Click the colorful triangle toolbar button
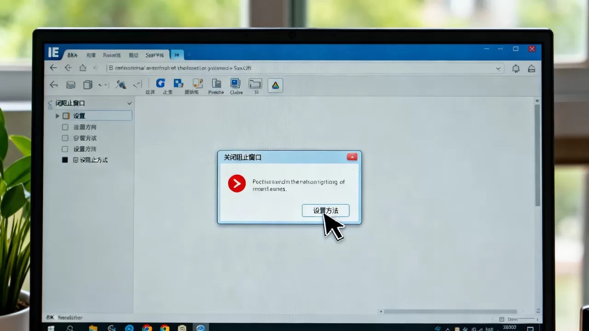 click(275, 85)
